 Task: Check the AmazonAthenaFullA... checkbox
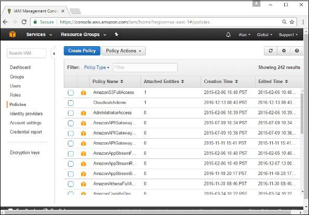pos(71,184)
